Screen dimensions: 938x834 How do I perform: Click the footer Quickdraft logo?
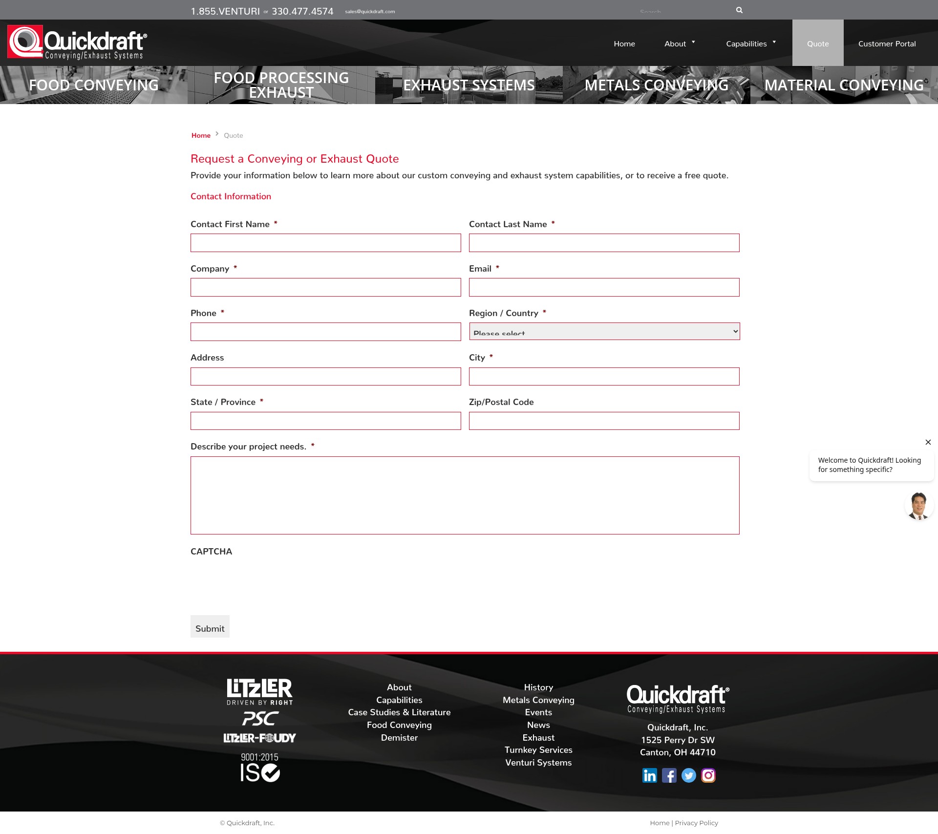tap(678, 699)
